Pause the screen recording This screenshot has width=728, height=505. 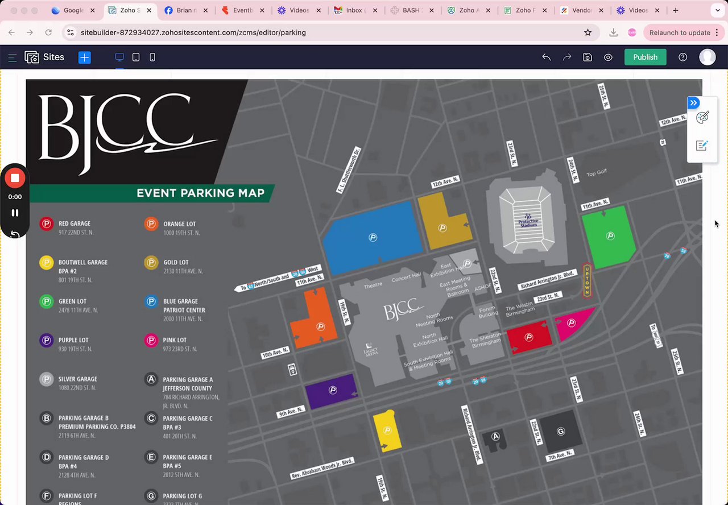coord(15,213)
